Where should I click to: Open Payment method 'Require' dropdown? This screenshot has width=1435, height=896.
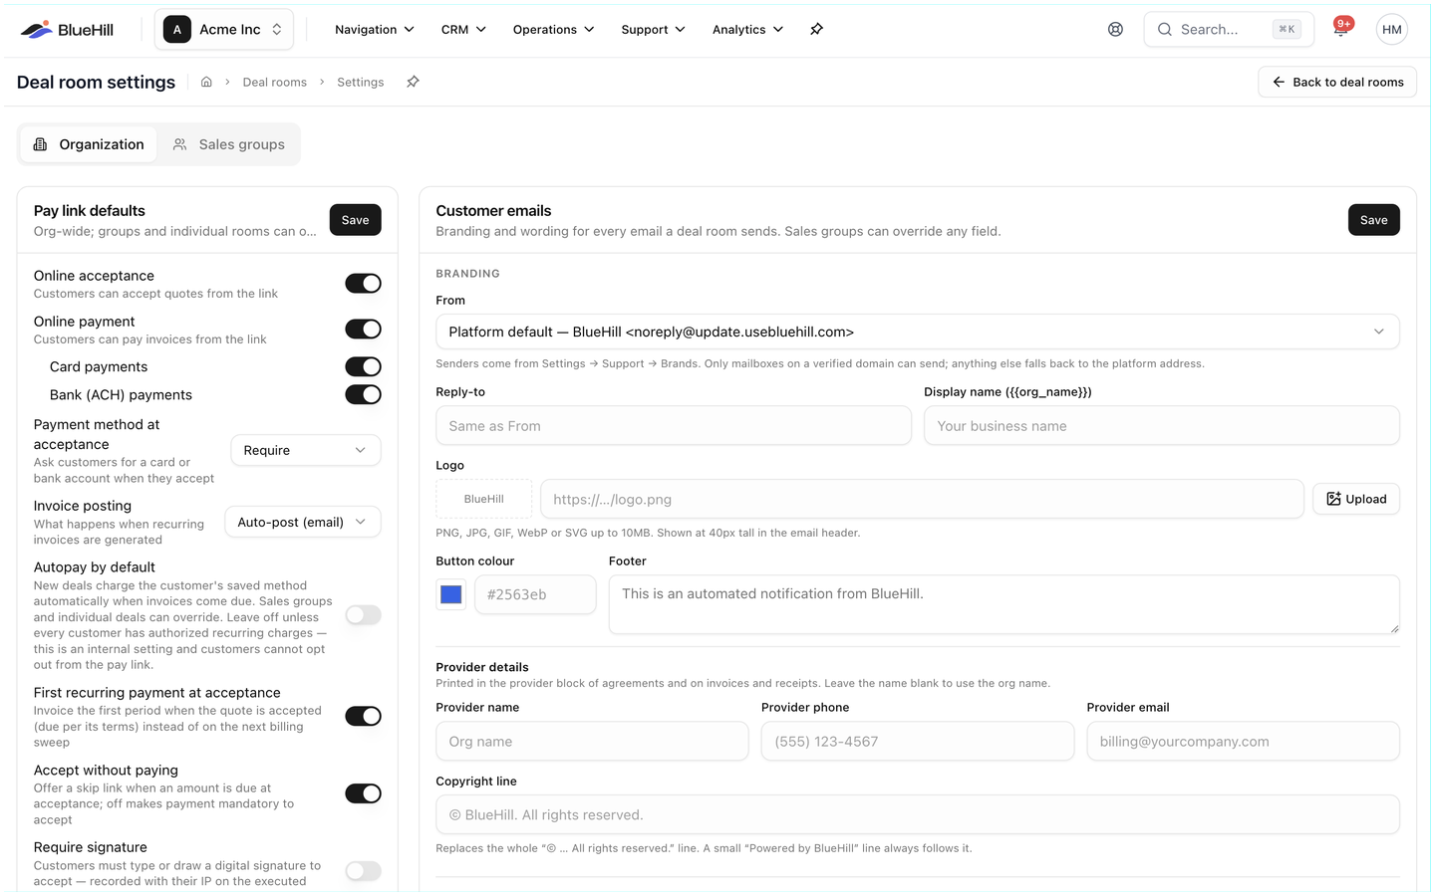(306, 450)
